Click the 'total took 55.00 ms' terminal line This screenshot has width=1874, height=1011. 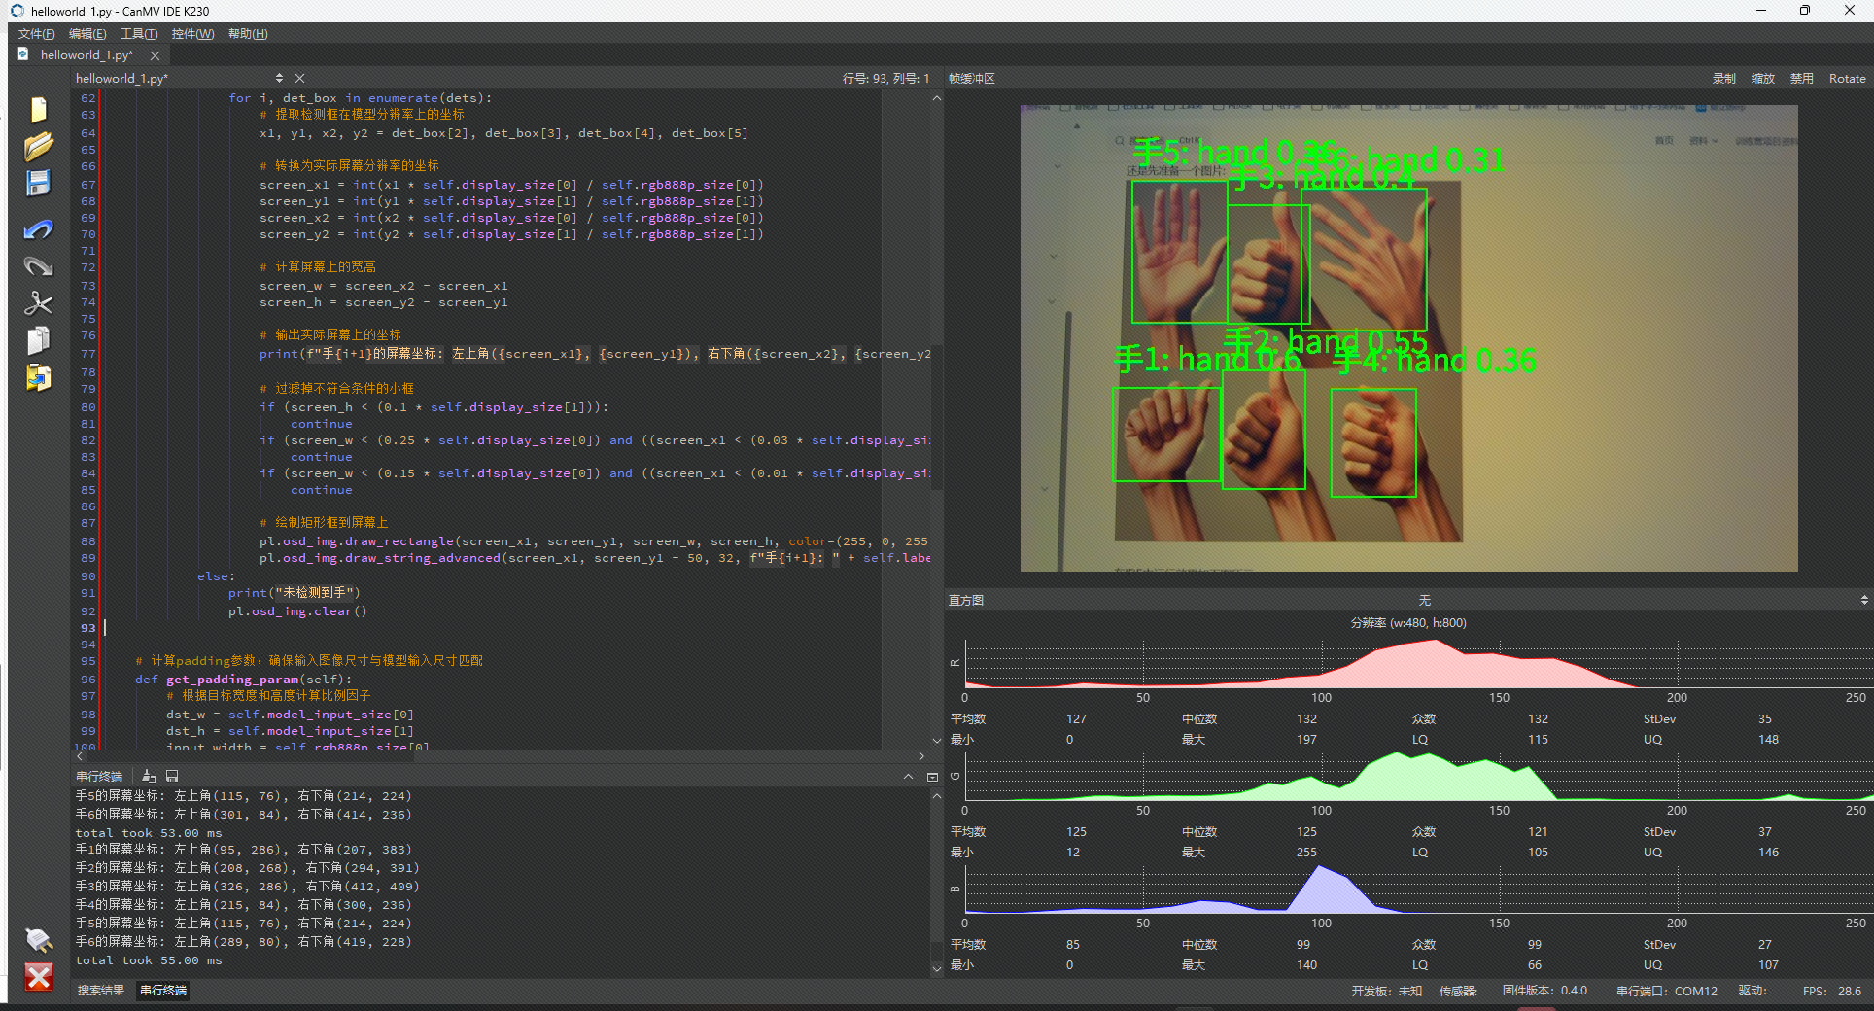(x=149, y=960)
